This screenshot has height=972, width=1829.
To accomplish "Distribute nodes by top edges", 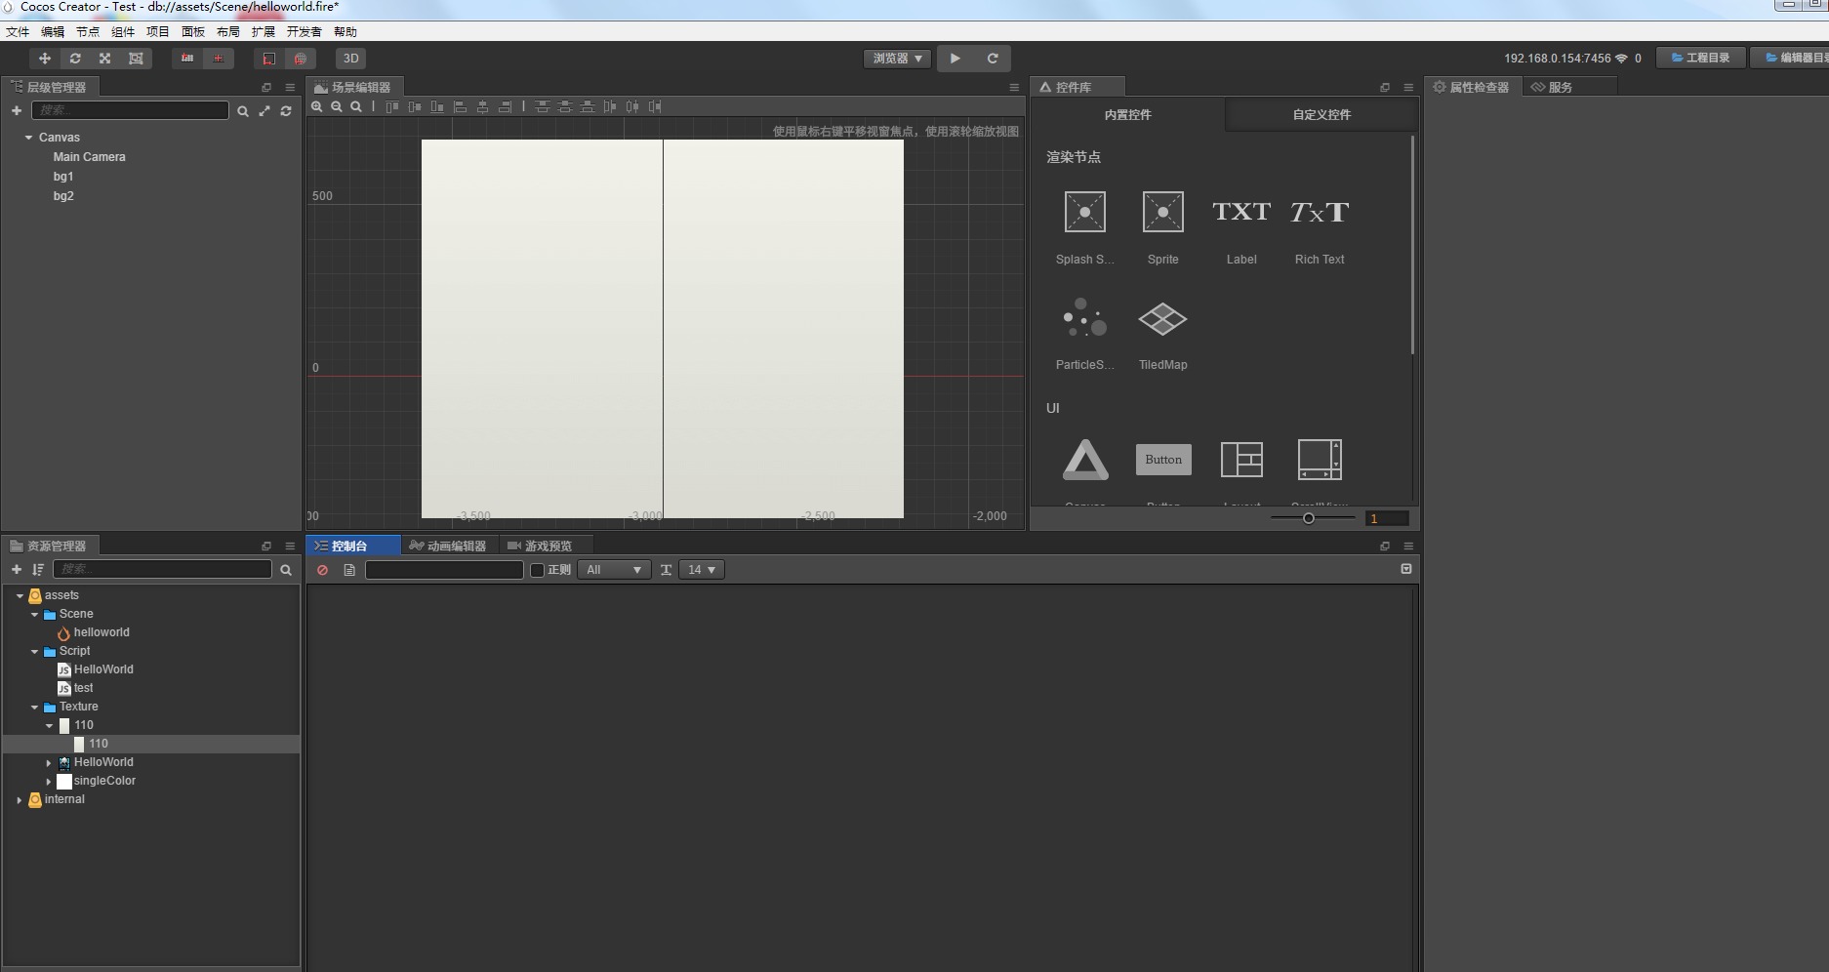I will (543, 106).
